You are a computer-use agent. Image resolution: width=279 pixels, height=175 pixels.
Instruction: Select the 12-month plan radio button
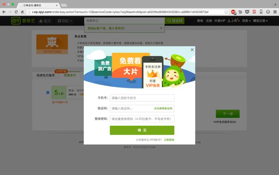point(48,92)
